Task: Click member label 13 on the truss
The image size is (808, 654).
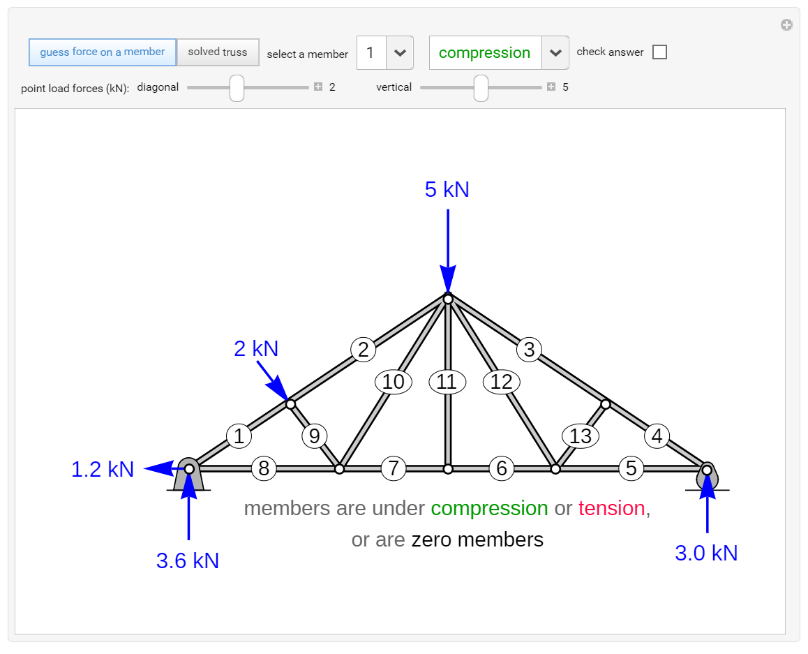Action: (581, 436)
